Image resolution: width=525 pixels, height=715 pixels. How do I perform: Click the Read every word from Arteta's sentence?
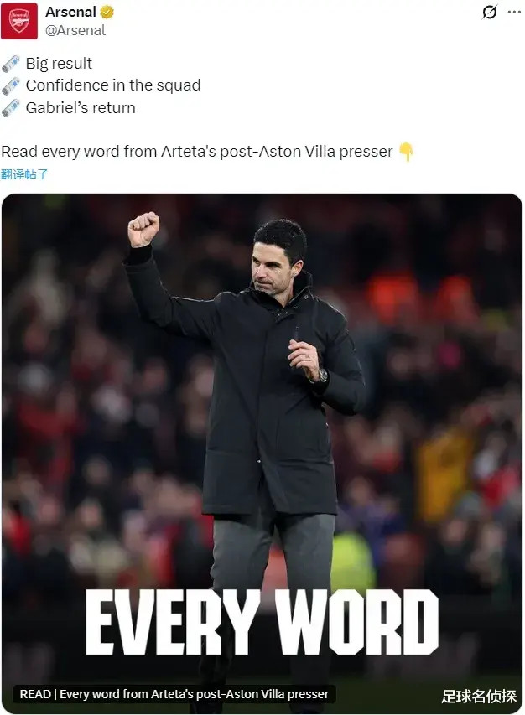click(x=197, y=152)
